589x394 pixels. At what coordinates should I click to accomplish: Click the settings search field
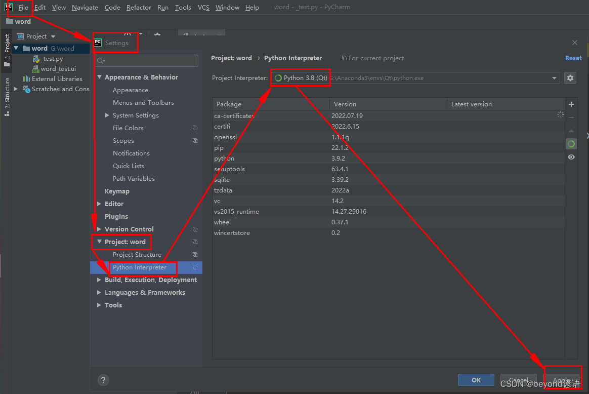tap(147, 61)
